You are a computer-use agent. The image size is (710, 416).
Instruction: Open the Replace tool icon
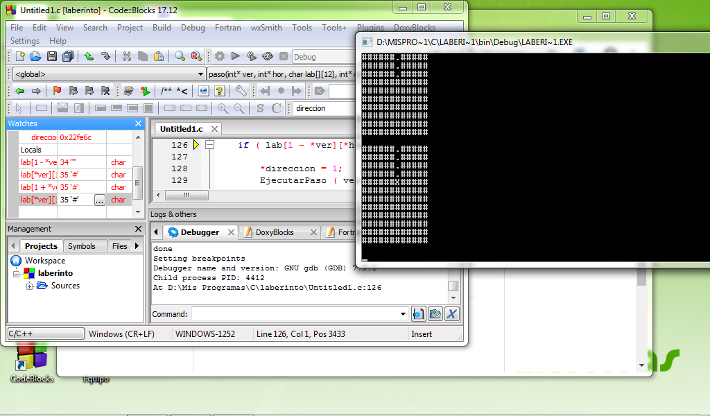pos(196,57)
